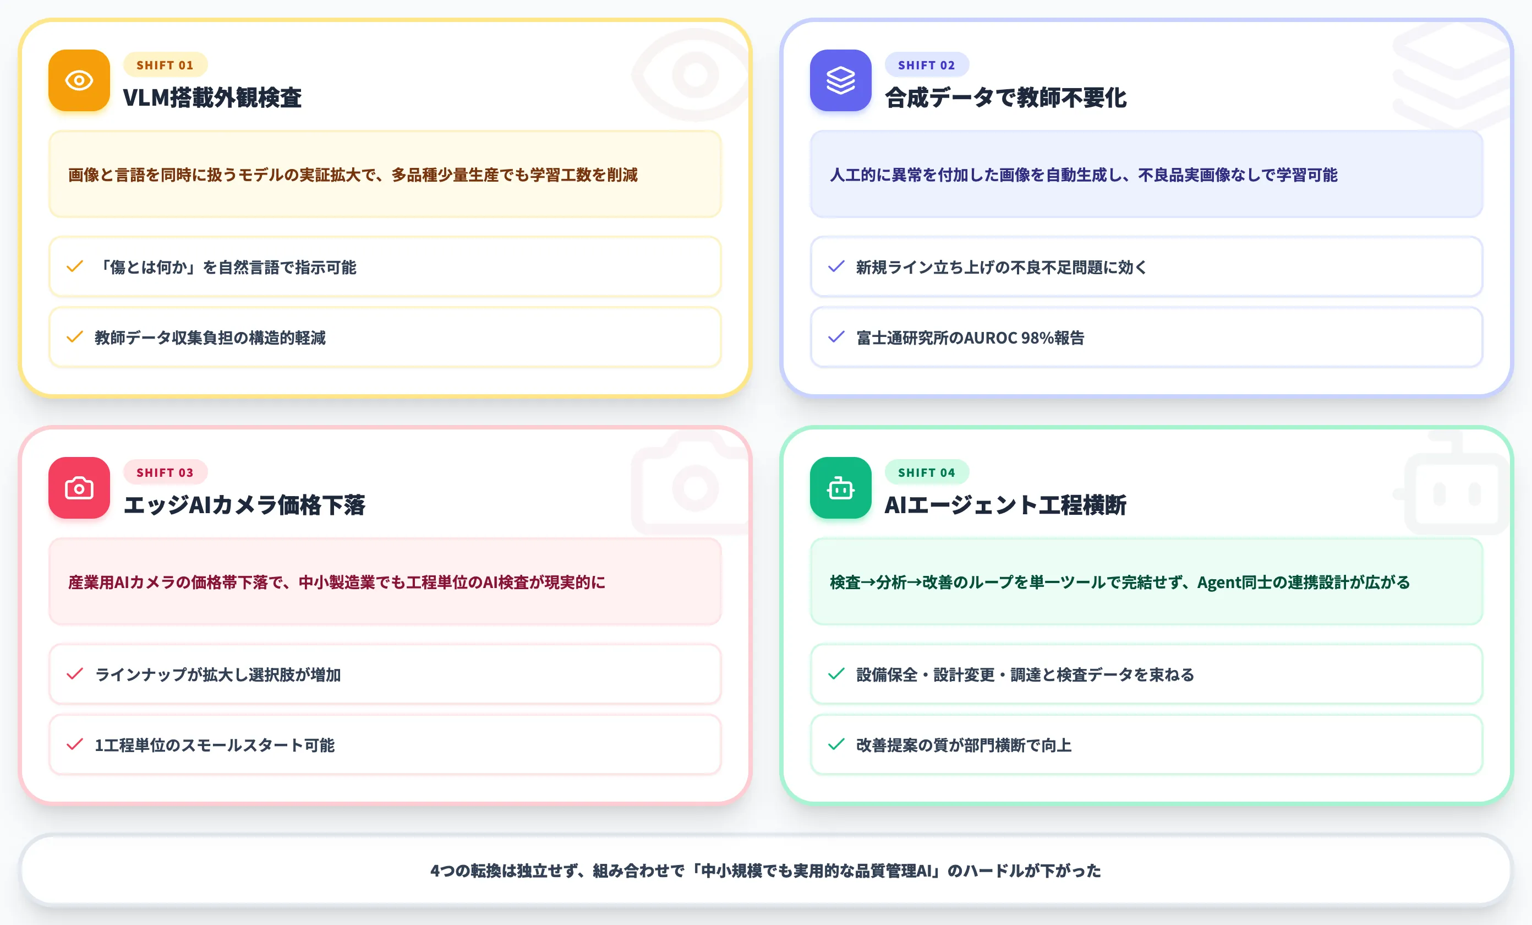Click the checkmark beside 新規ライン立ち上げの不良不足問題に効く
The height and width of the screenshot is (925, 1532).
[x=836, y=267]
